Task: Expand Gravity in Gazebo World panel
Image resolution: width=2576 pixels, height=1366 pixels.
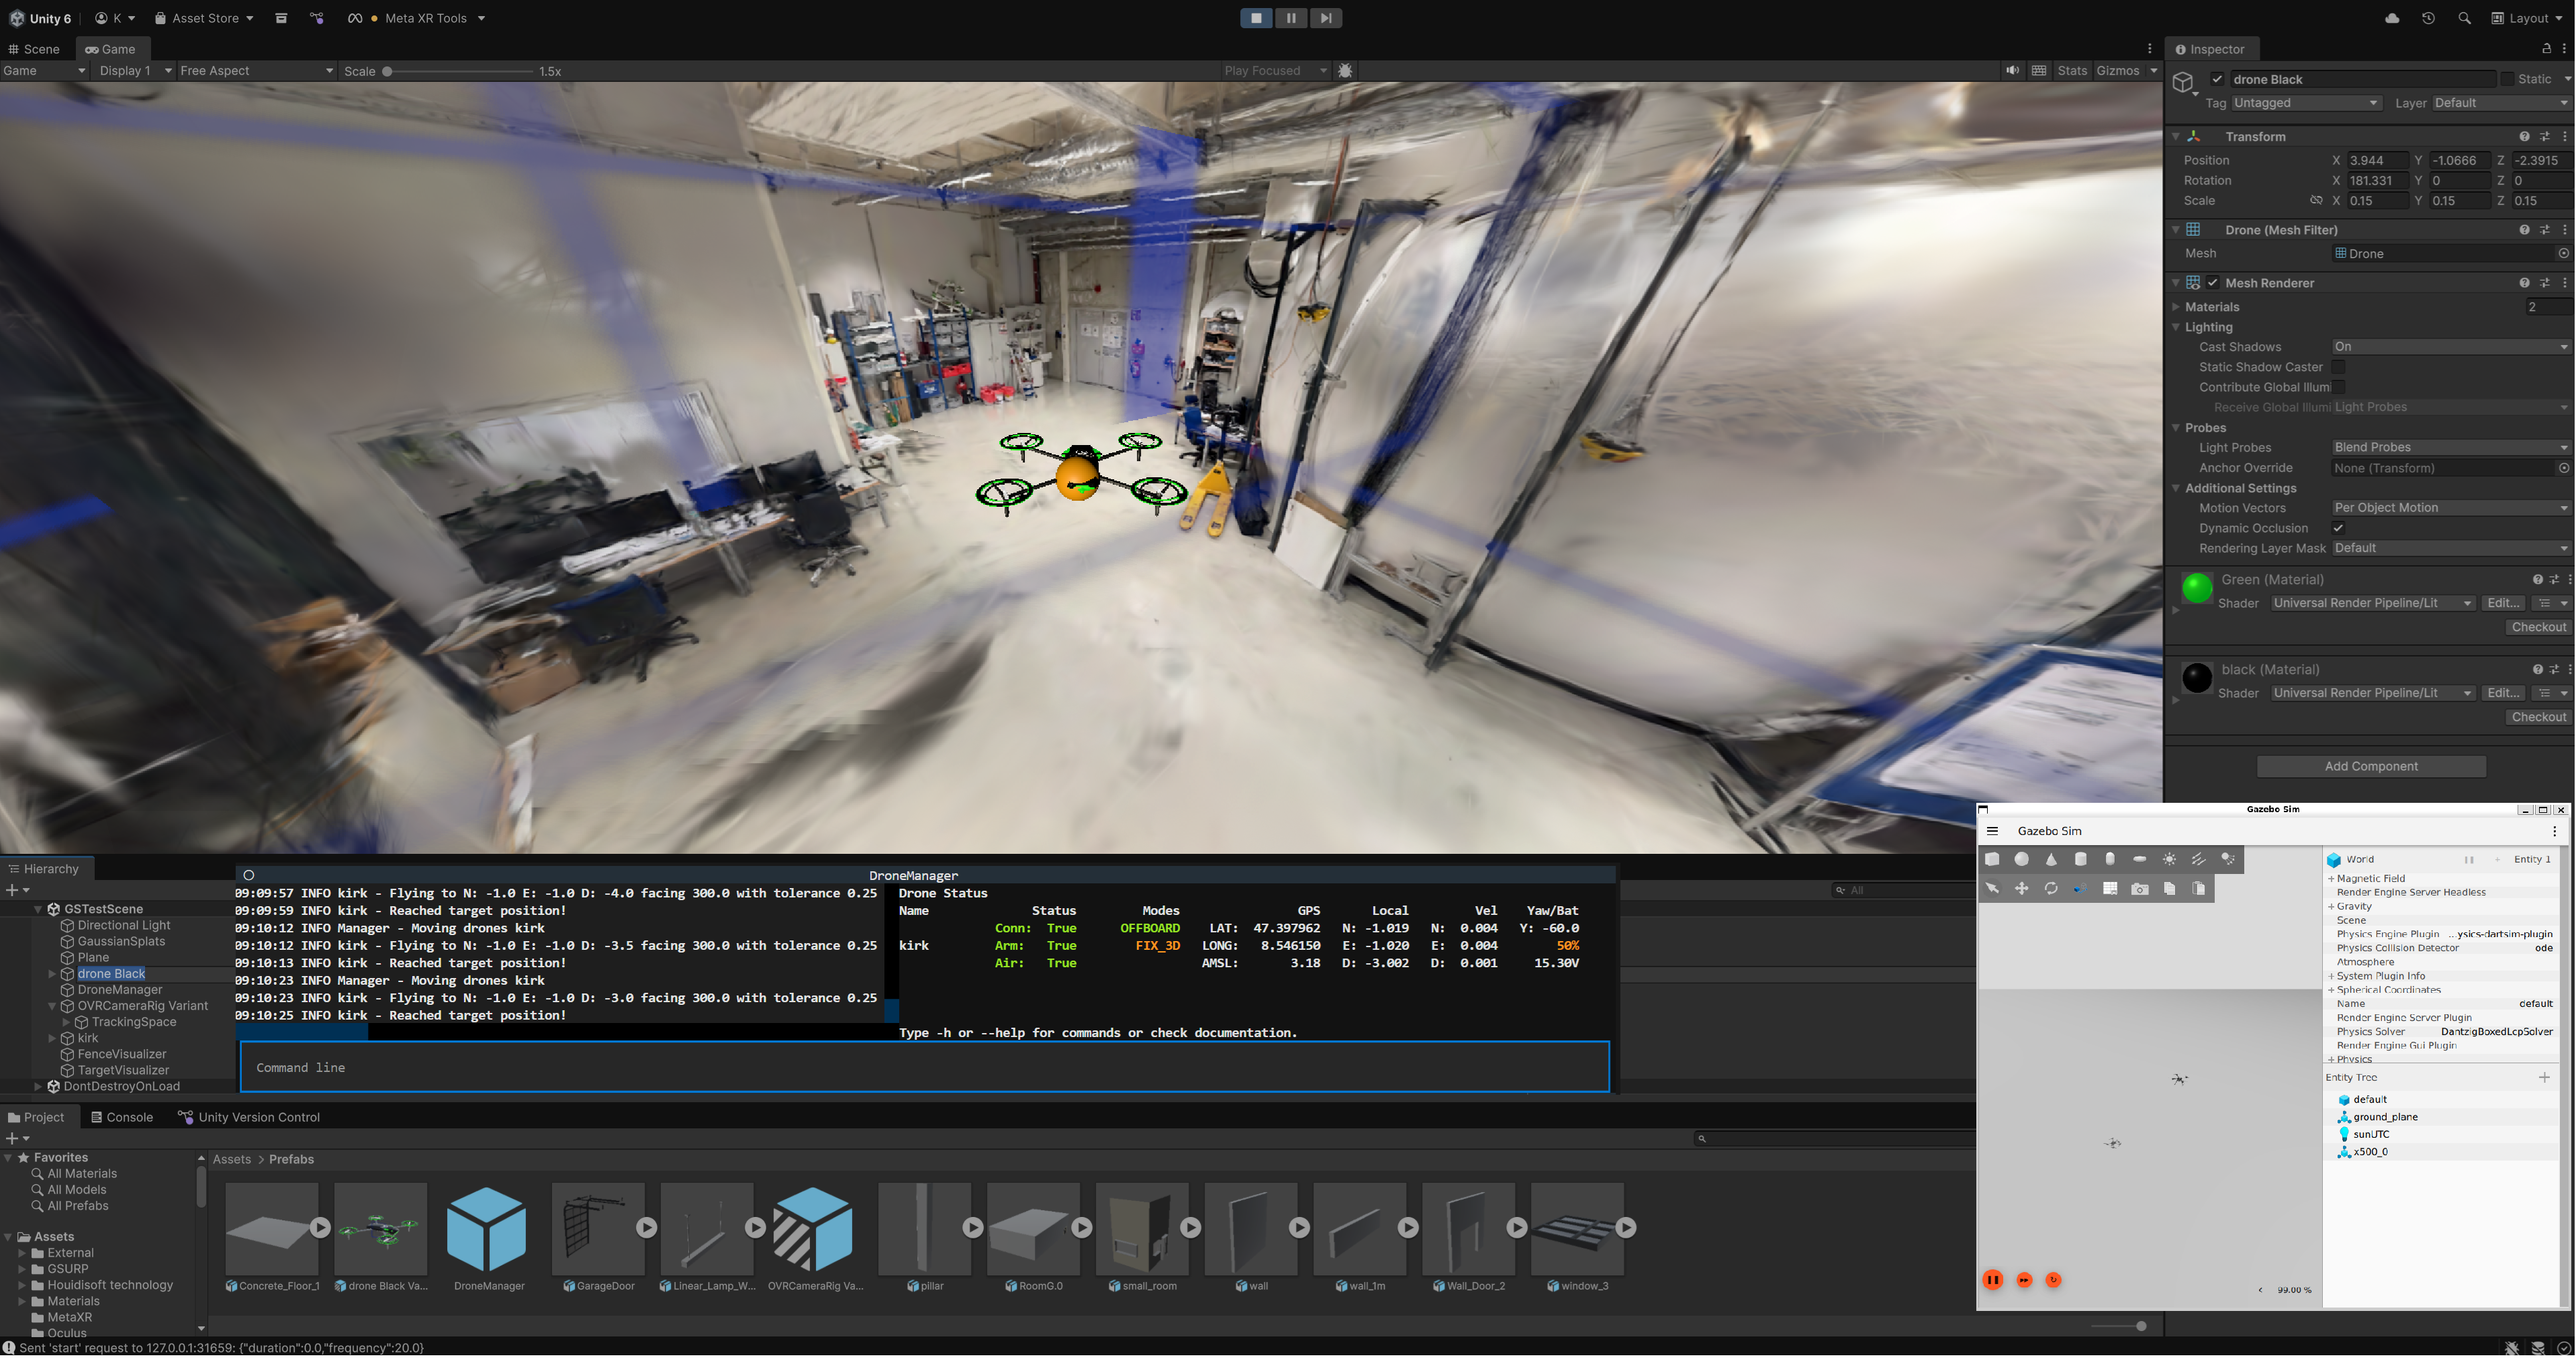Action: (x=2330, y=906)
